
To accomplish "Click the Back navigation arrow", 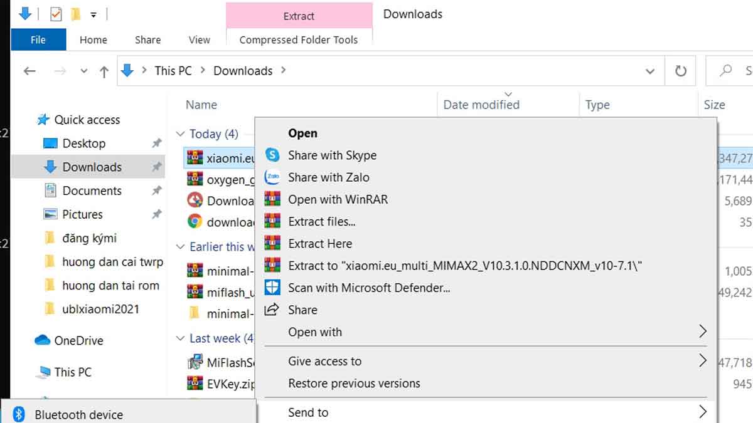I will pyautogui.click(x=29, y=71).
